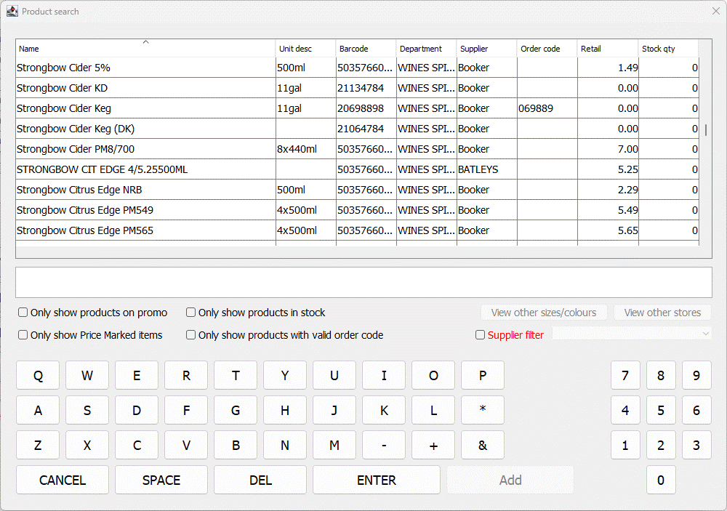Viewport: 727px width, 511px height.
Task: Tap the E key
Action: [137, 375]
